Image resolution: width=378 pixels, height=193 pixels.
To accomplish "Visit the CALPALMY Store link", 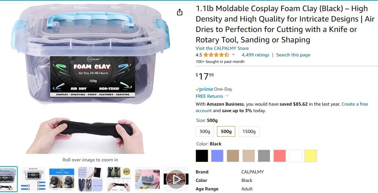I will [x=222, y=48].
